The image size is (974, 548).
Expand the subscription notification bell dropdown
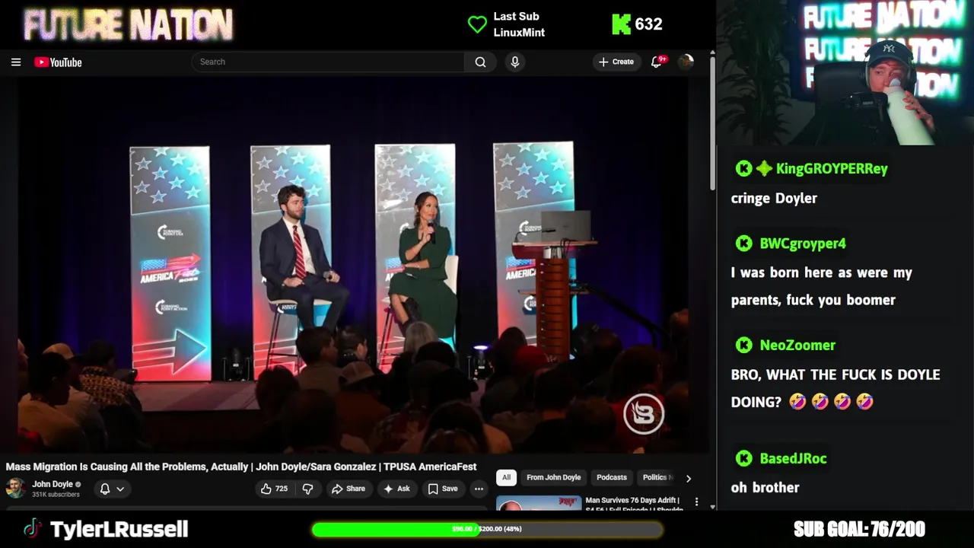point(111,489)
